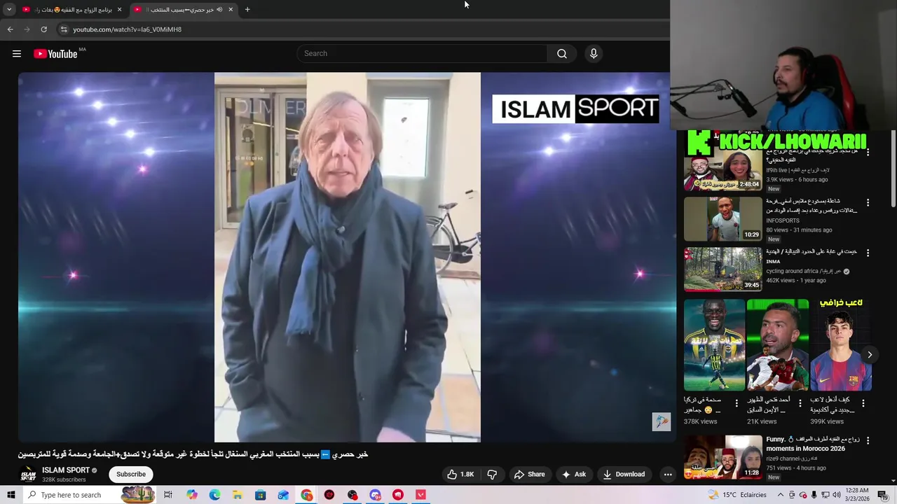Like the video with 1.8K likes
897x504 pixels.
460,474
